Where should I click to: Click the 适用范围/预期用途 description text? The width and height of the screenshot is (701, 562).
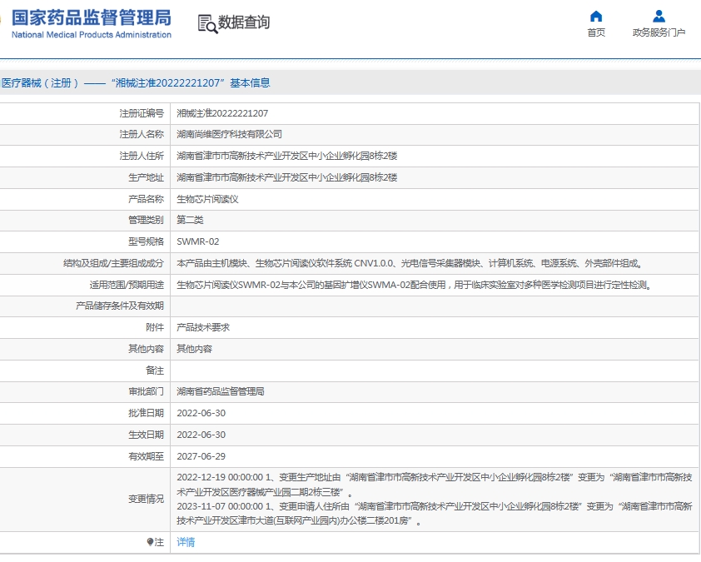coord(414,285)
